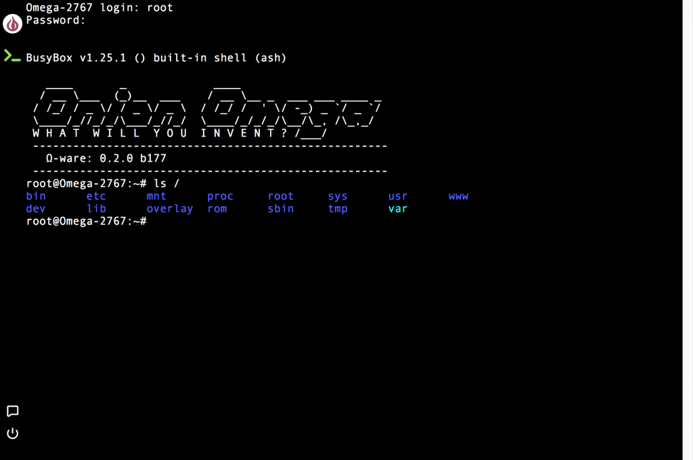Click the 'sbin' directory name
This screenshot has height=460, width=693.
[280, 209]
